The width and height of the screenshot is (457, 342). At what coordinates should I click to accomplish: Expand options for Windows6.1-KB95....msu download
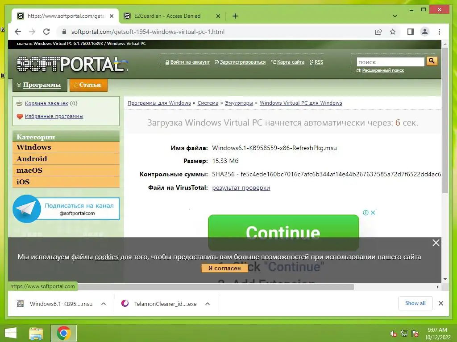coord(104,304)
